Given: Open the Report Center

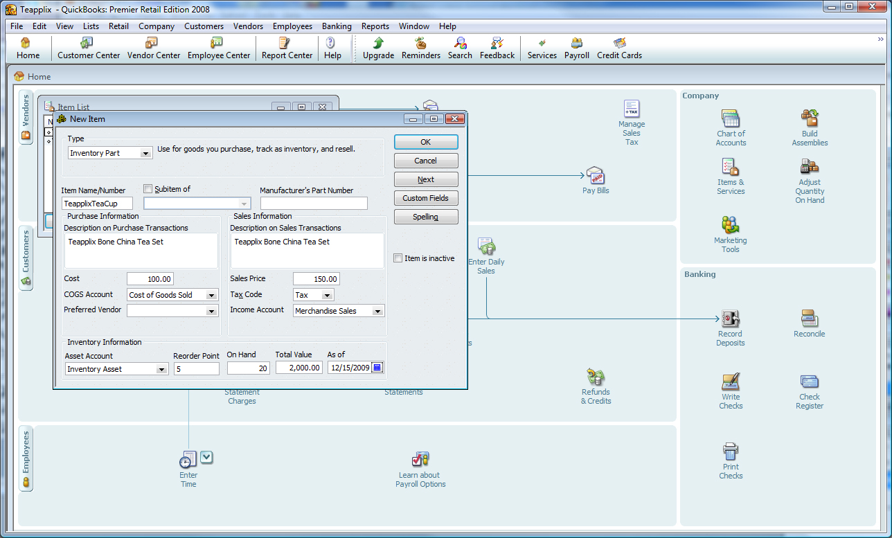Looking at the screenshot, I should point(287,48).
